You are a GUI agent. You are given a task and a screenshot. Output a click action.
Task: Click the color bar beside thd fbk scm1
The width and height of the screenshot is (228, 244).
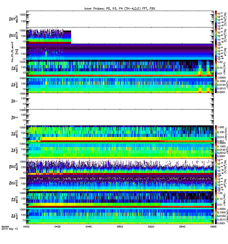(216, 150)
